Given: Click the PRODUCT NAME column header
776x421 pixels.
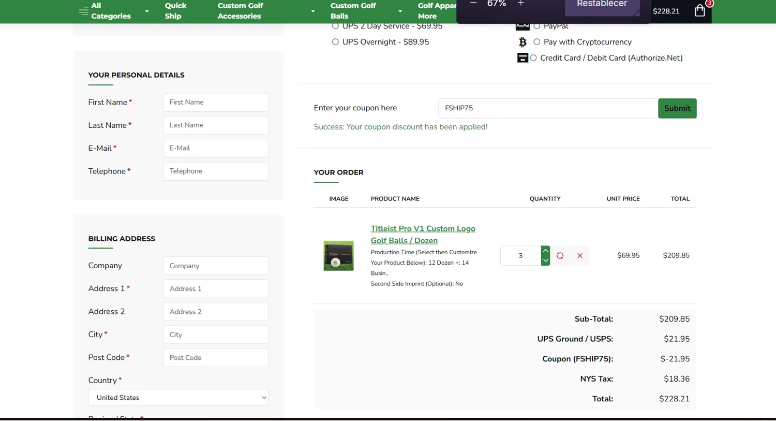Looking at the screenshot, I should coord(395,199).
